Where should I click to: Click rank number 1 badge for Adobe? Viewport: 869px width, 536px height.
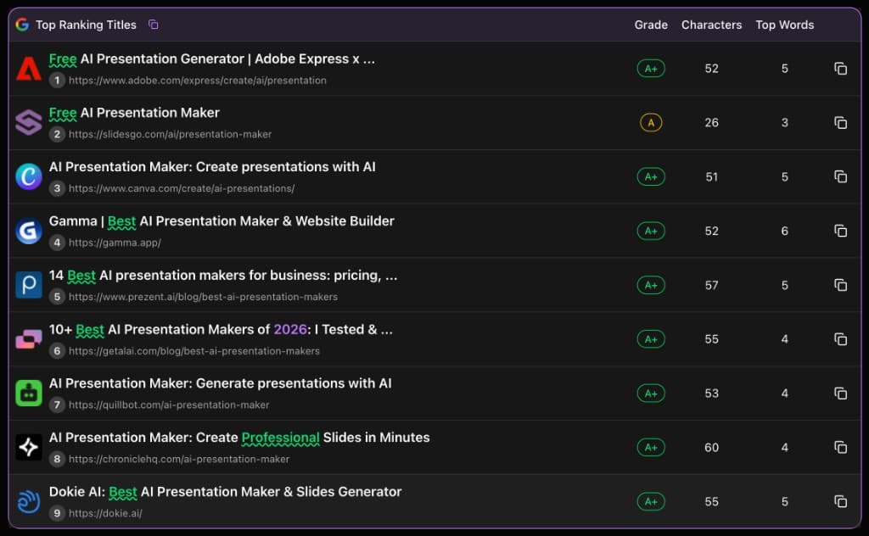point(57,81)
